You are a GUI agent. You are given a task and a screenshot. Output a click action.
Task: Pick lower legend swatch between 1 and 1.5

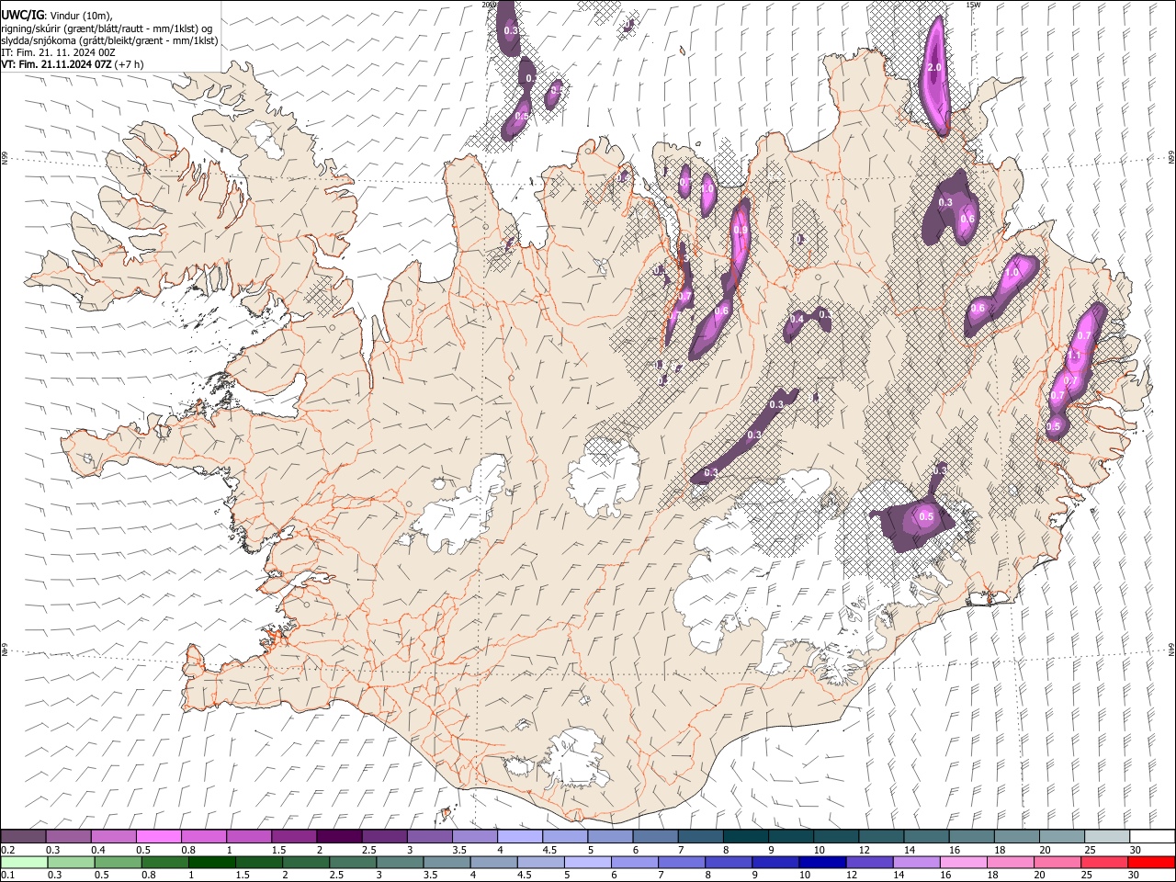point(211,862)
